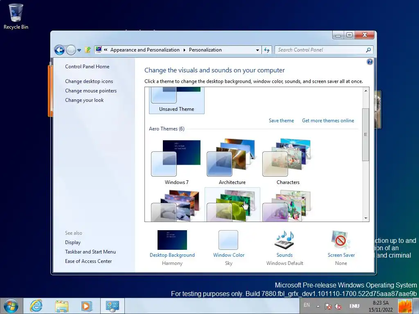
Task: Click the orange flower tile on taskbar
Action: (405, 306)
